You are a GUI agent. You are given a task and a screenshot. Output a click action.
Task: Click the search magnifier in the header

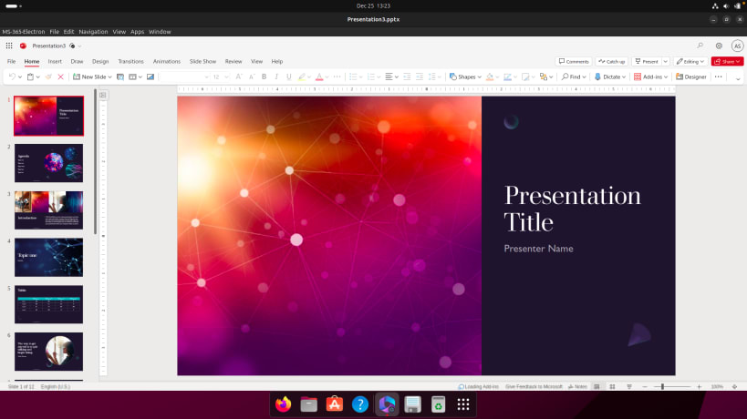tap(700, 46)
